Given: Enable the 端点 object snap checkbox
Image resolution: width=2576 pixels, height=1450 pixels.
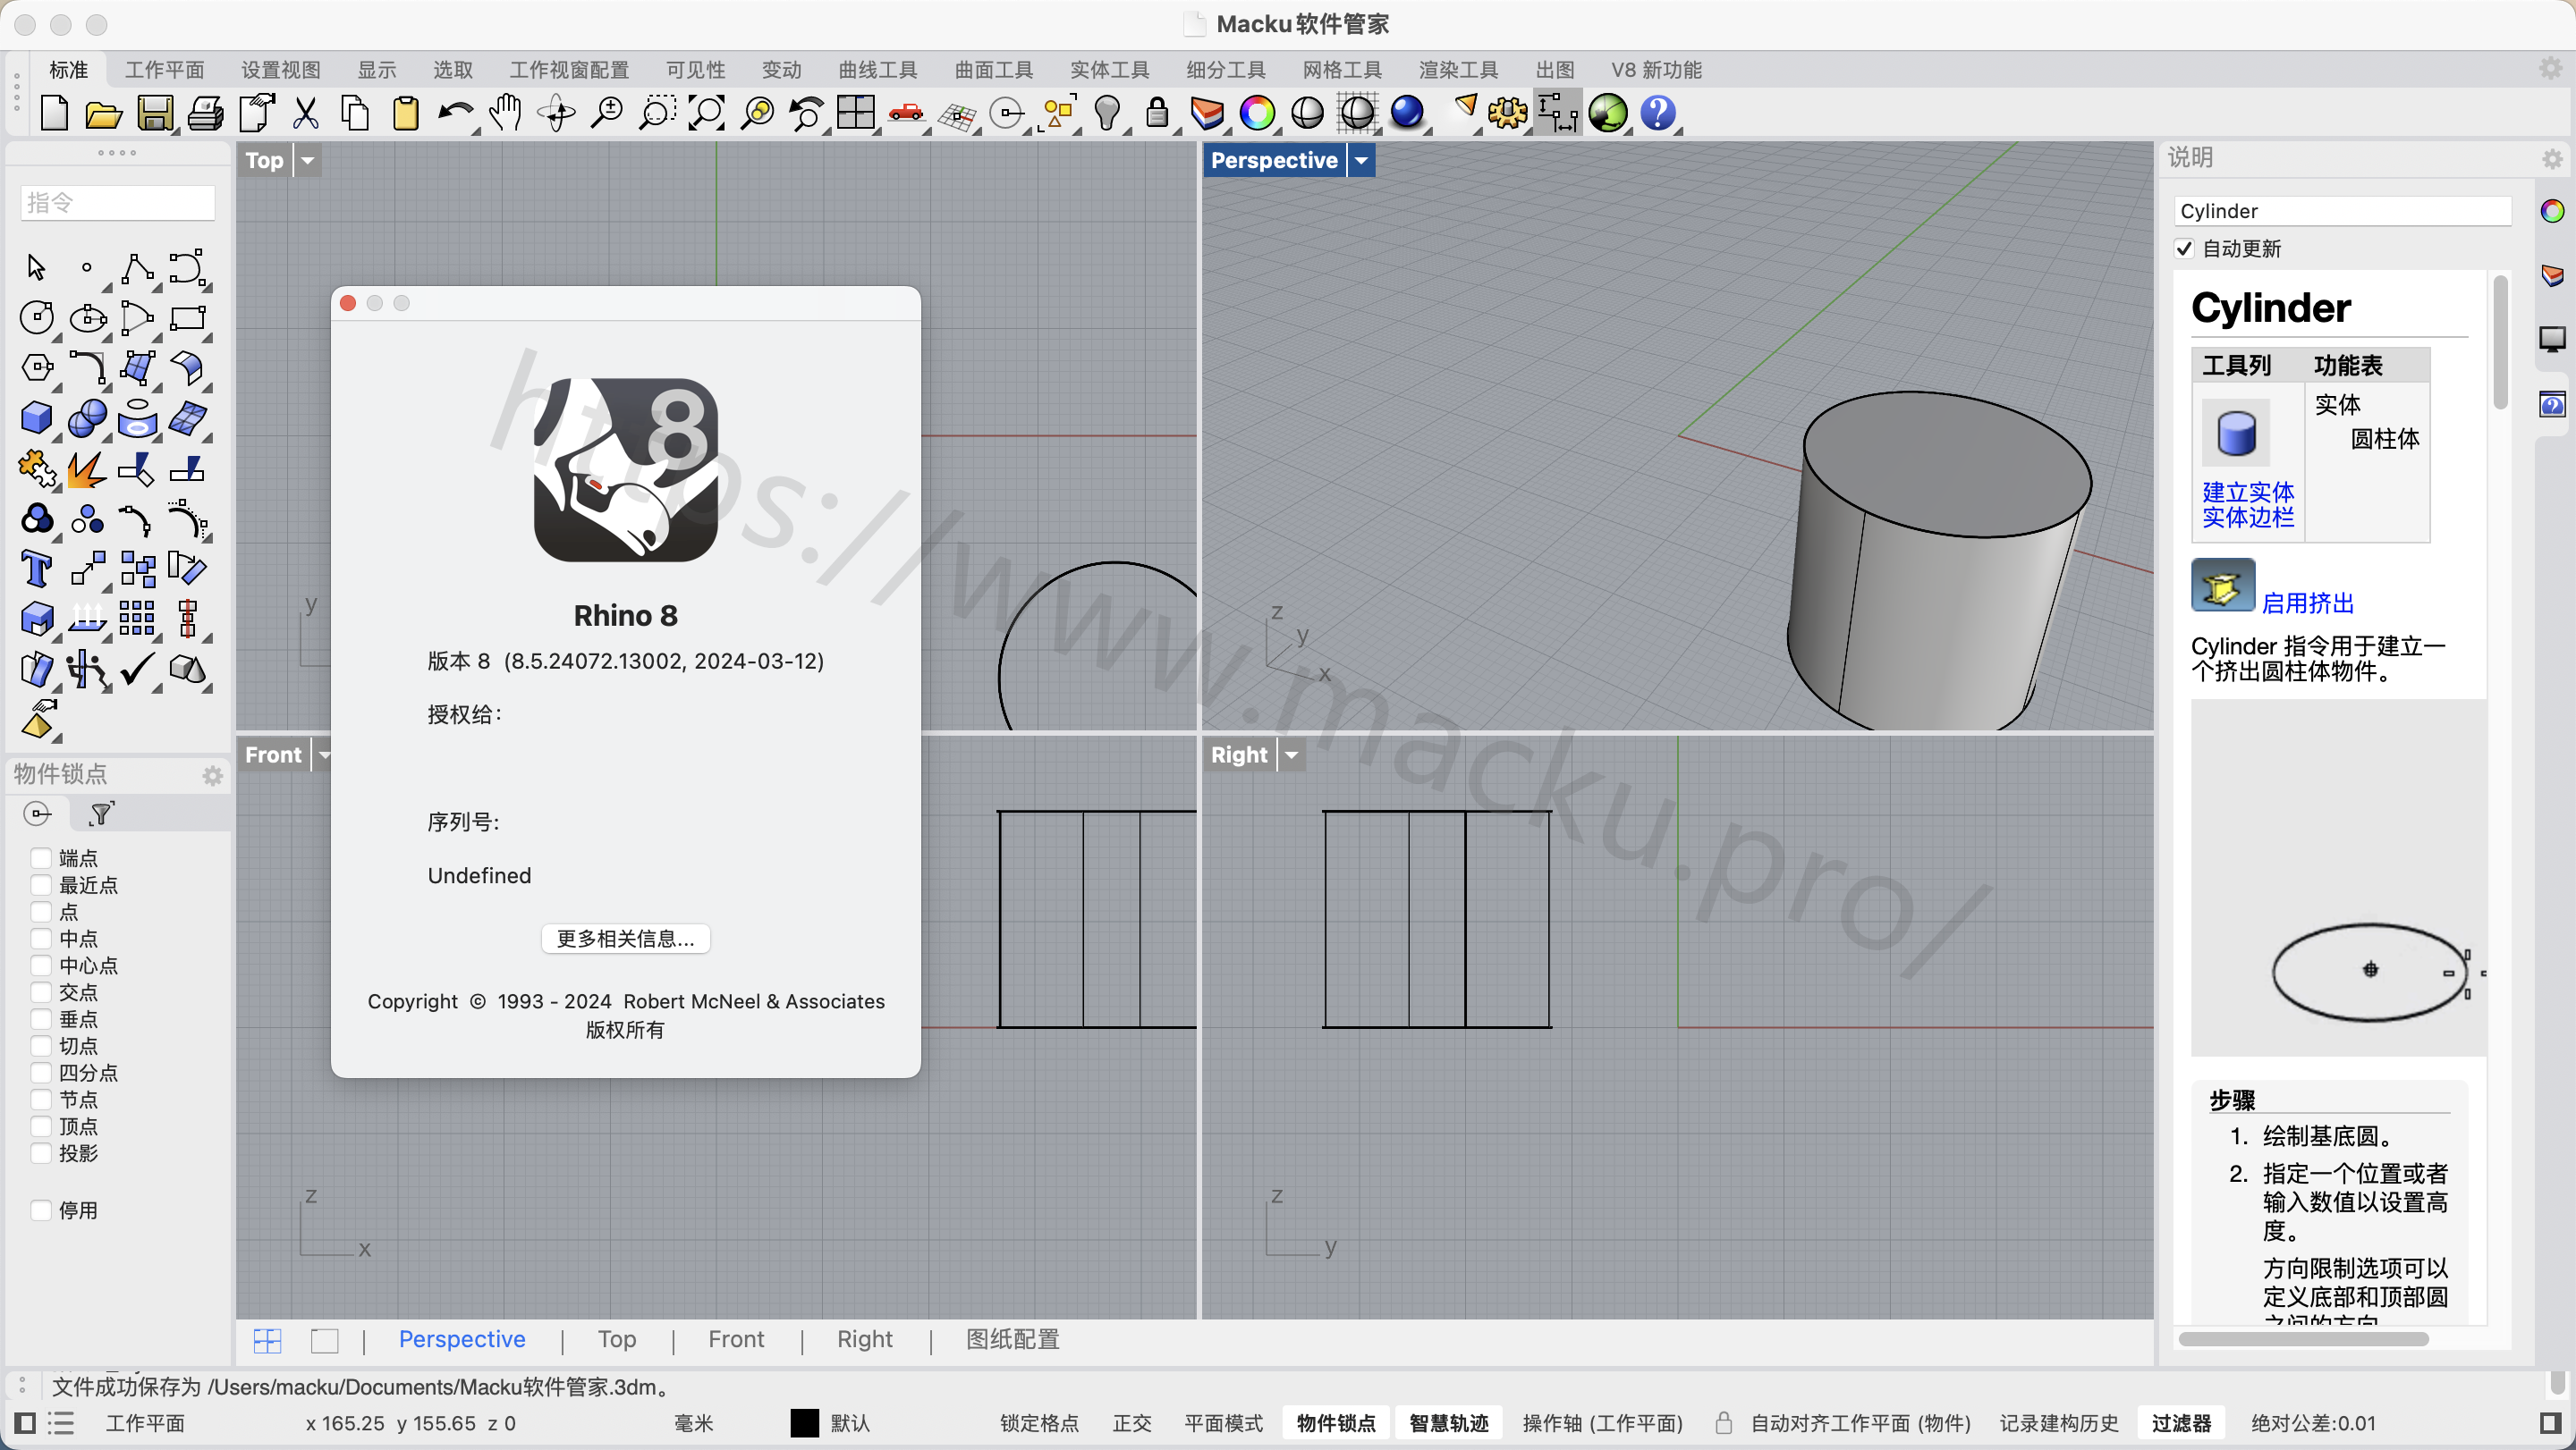Looking at the screenshot, I should 41,858.
